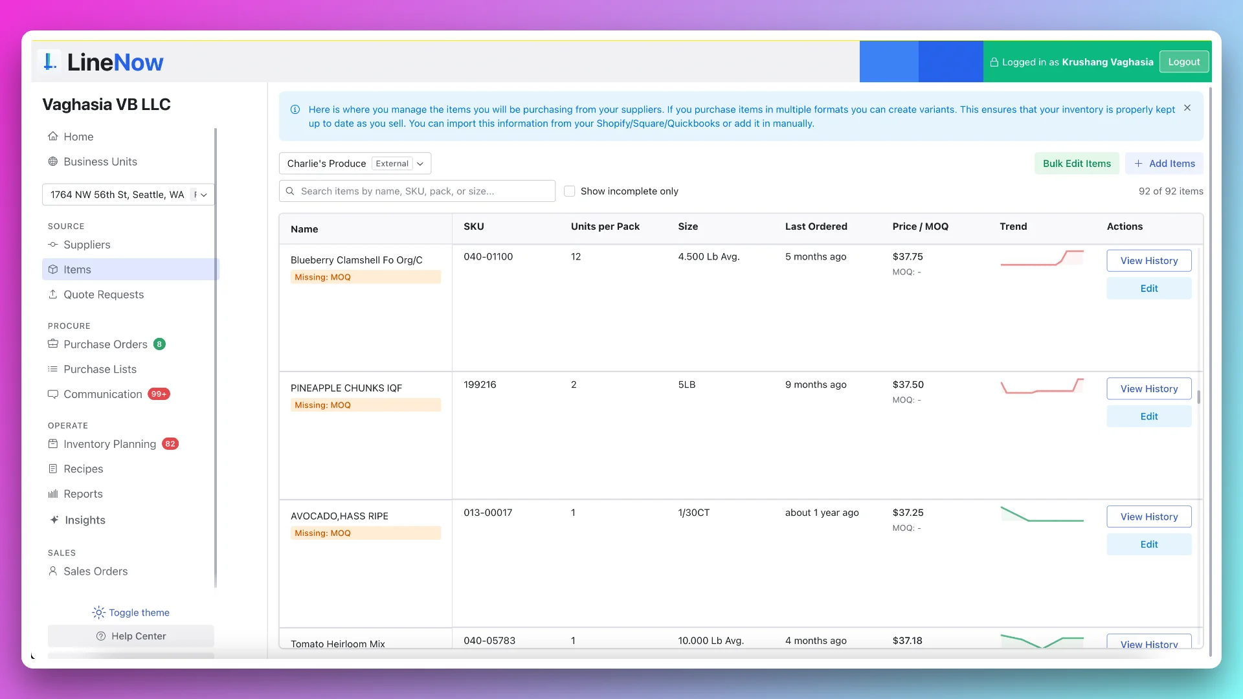
Task: Dismiss the info banner with X icon
Action: [x=1187, y=108]
